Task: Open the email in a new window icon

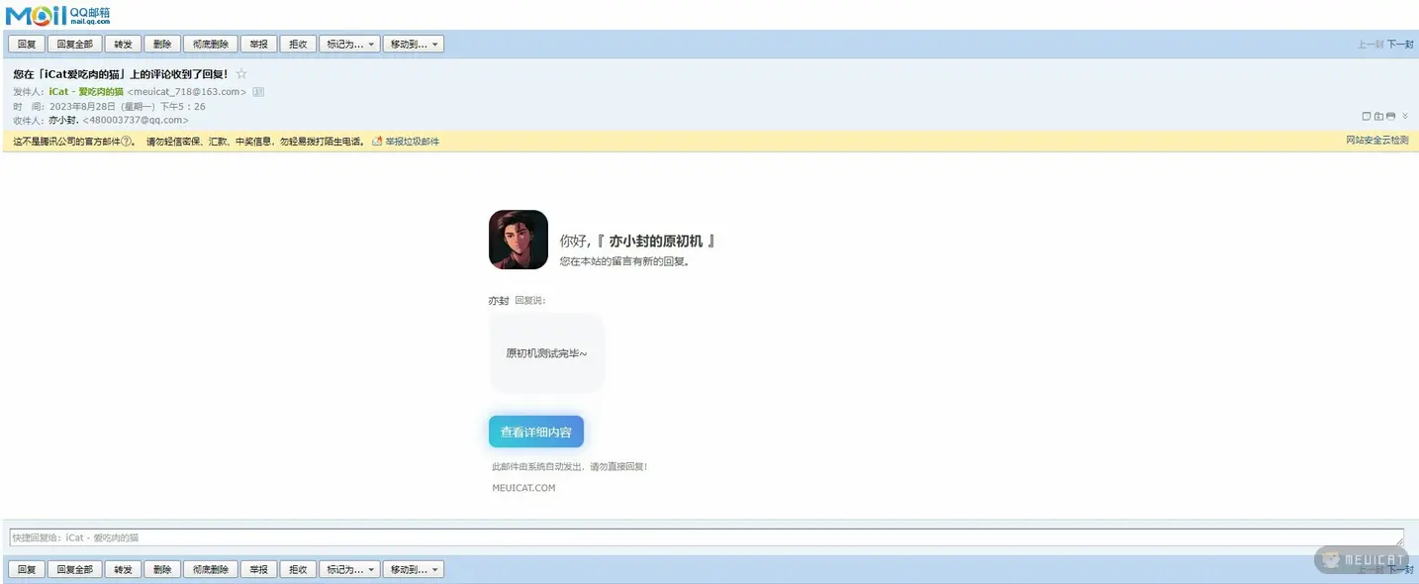Action: point(1367,116)
